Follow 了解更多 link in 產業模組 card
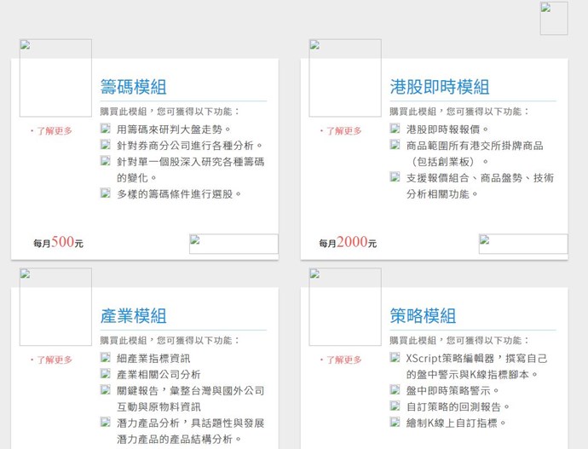The image size is (588, 449). click(x=55, y=360)
